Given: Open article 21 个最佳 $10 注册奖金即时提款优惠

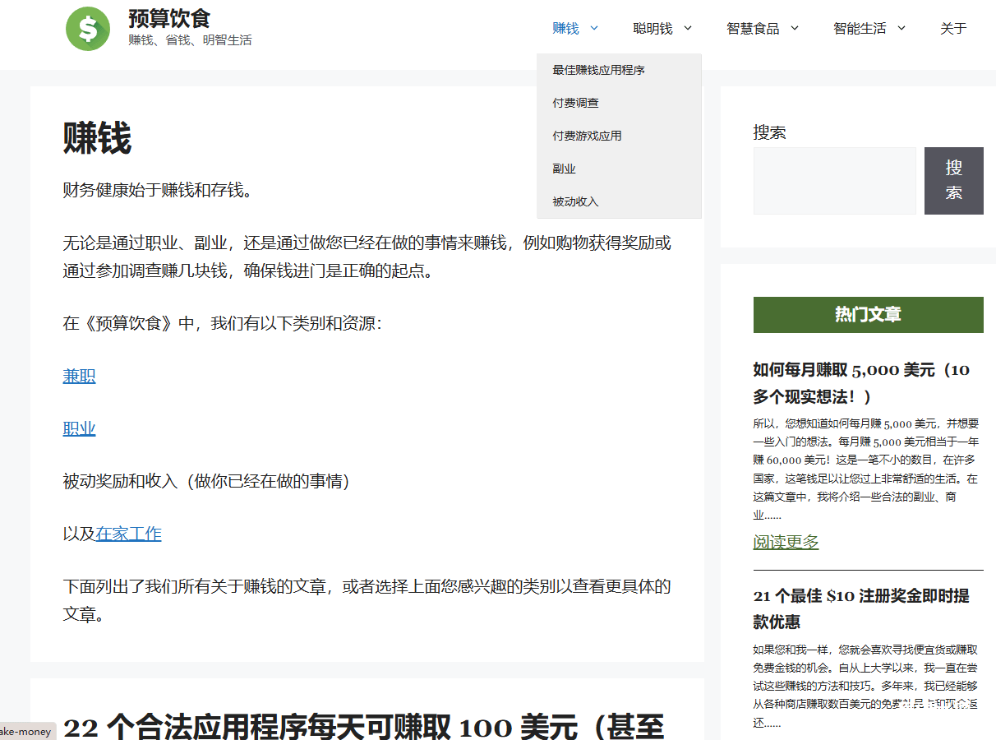Looking at the screenshot, I should click(861, 608).
